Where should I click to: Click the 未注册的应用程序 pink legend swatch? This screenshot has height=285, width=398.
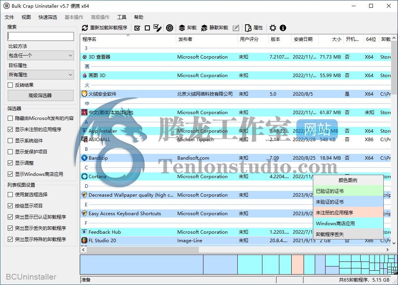[348, 212]
